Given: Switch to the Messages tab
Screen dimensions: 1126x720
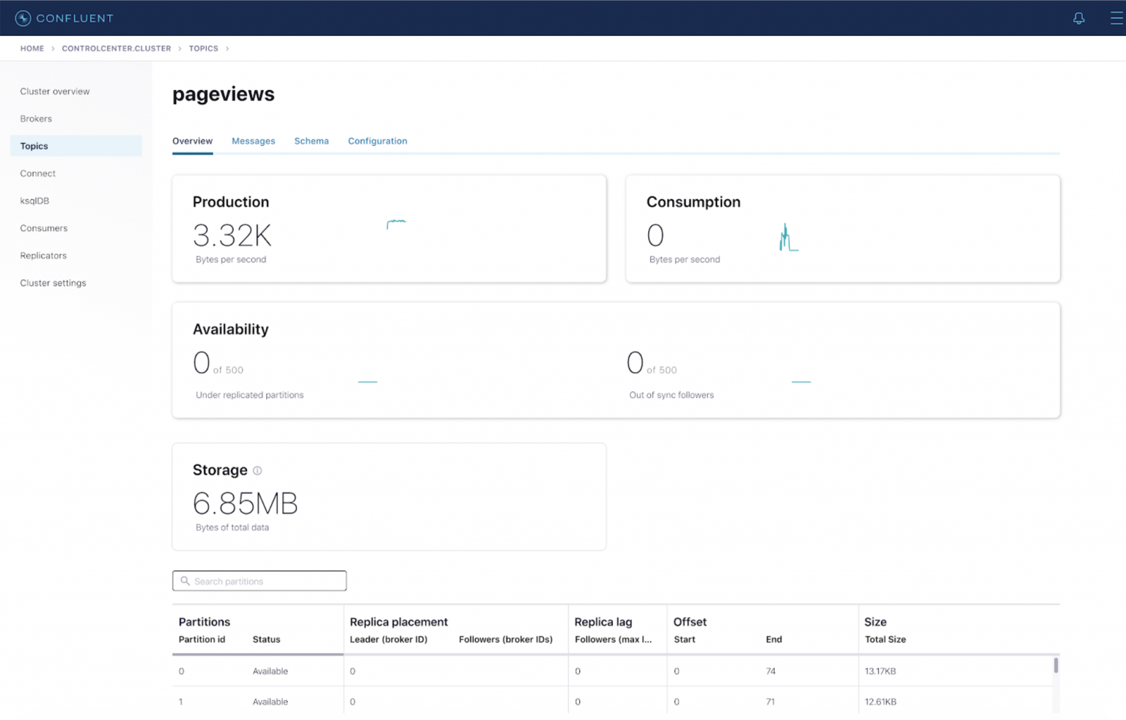Looking at the screenshot, I should [x=253, y=141].
